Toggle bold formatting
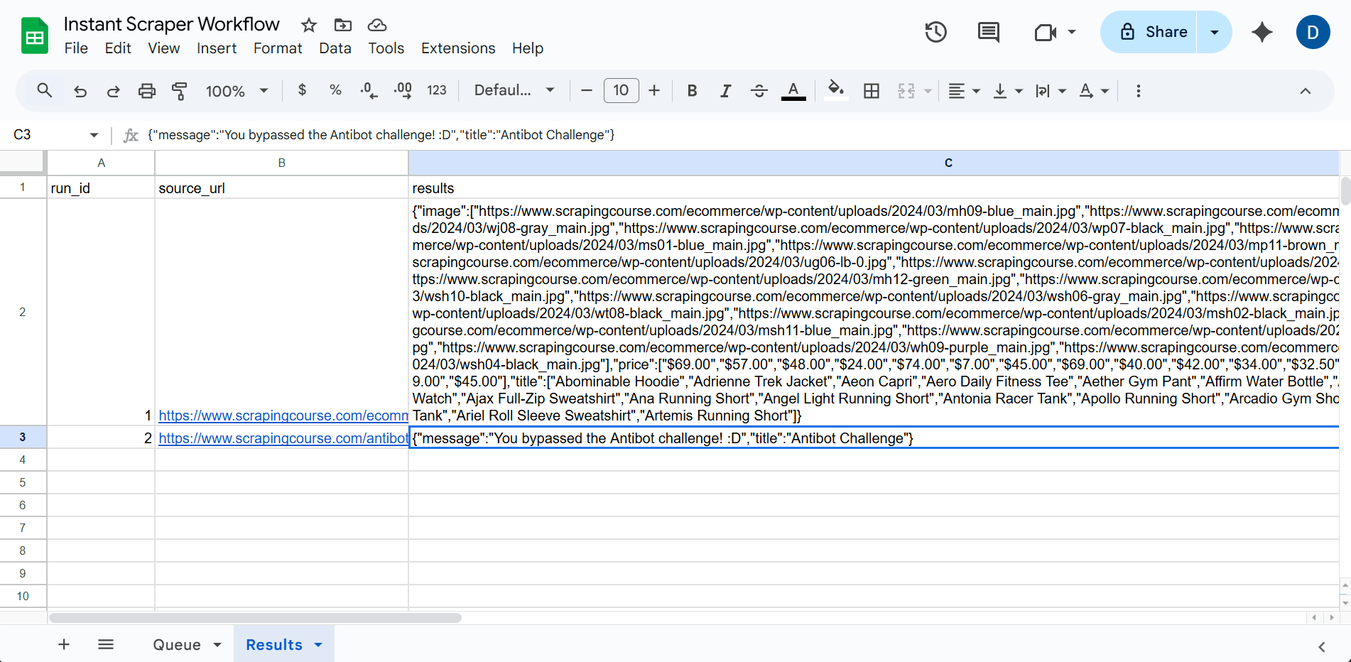Image resolution: width=1351 pixels, height=662 pixels. 692,91
